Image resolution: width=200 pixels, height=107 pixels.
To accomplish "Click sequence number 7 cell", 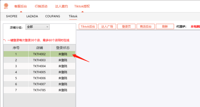I will (16, 90).
